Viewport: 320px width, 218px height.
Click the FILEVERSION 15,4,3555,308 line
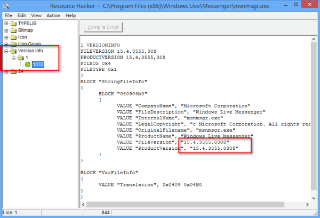pyautogui.click(x=118, y=51)
